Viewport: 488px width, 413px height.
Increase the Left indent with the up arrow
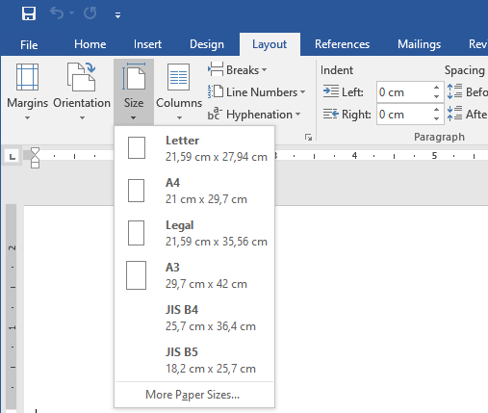click(436, 88)
